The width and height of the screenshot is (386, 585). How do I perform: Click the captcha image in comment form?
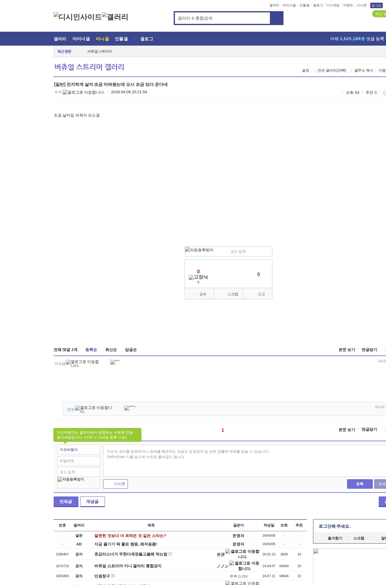71,480
